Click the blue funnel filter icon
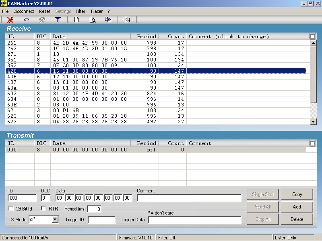 (58, 20)
